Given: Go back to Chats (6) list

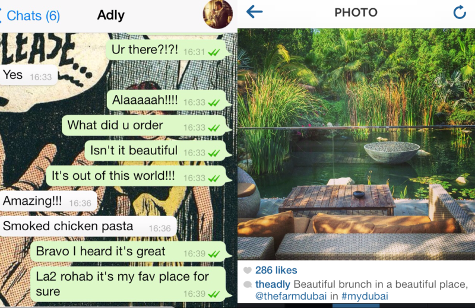Looking at the screenshot, I should click(30, 16).
